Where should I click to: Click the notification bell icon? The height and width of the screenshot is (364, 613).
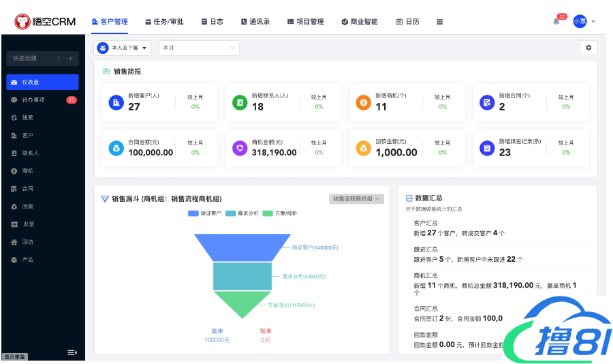(556, 22)
